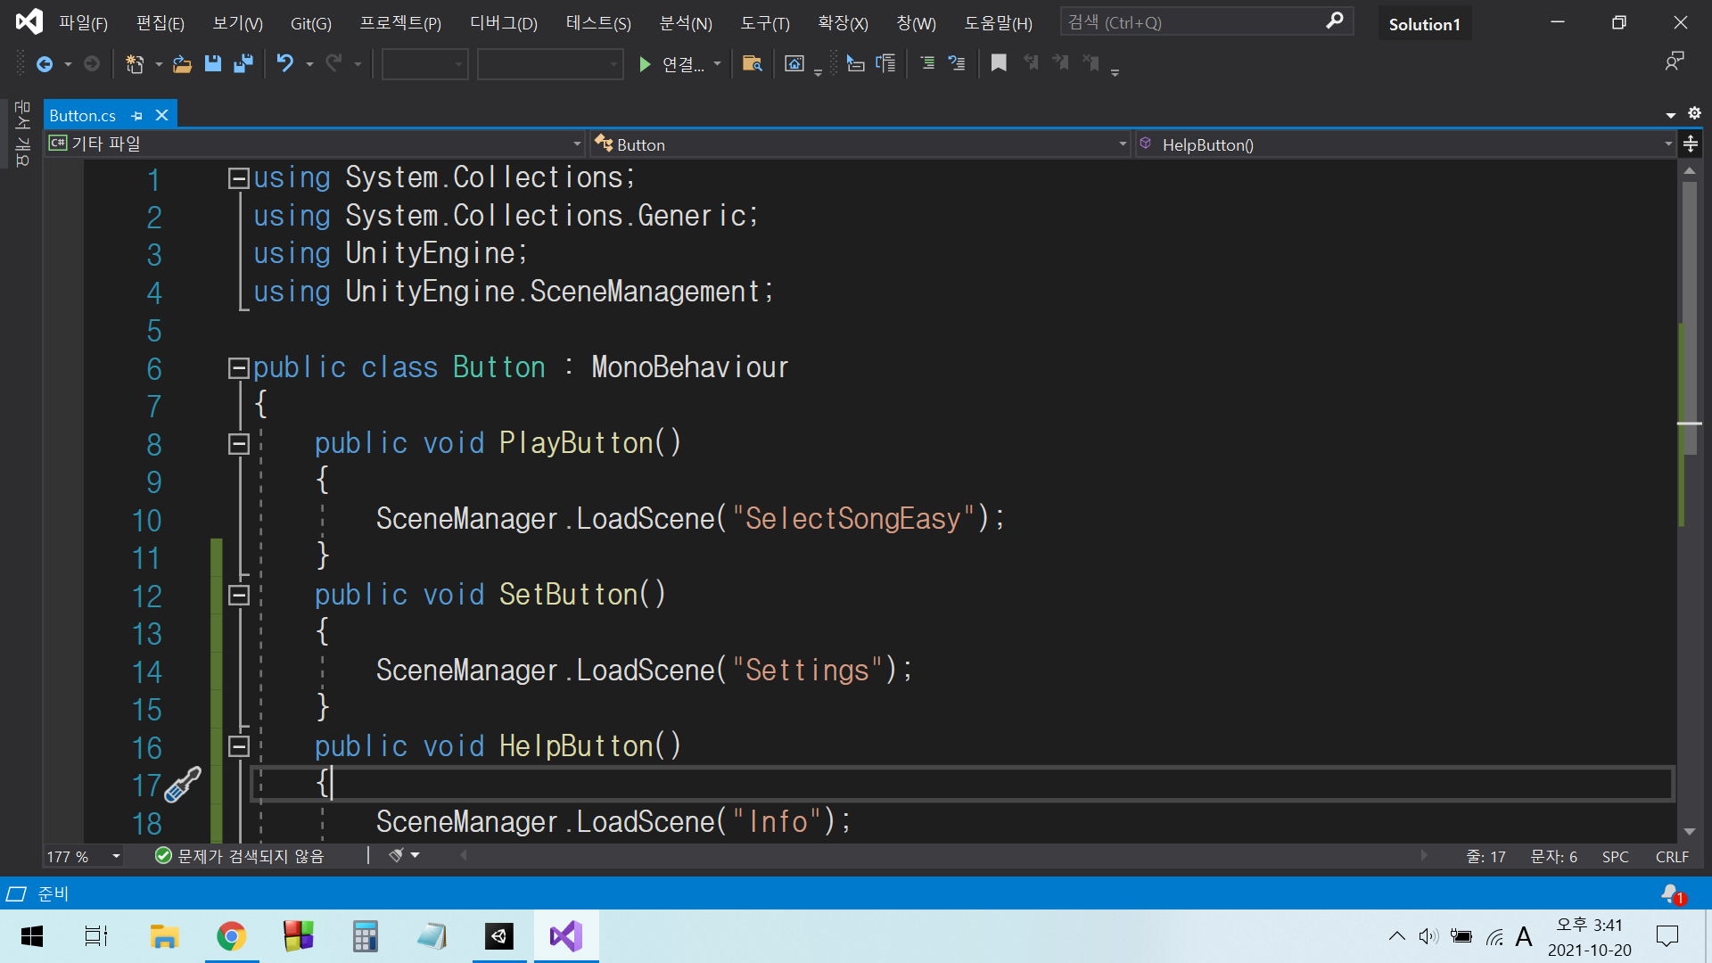The width and height of the screenshot is (1712, 963).
Task: Open the 177 % zoom dropdown
Action: (x=116, y=856)
